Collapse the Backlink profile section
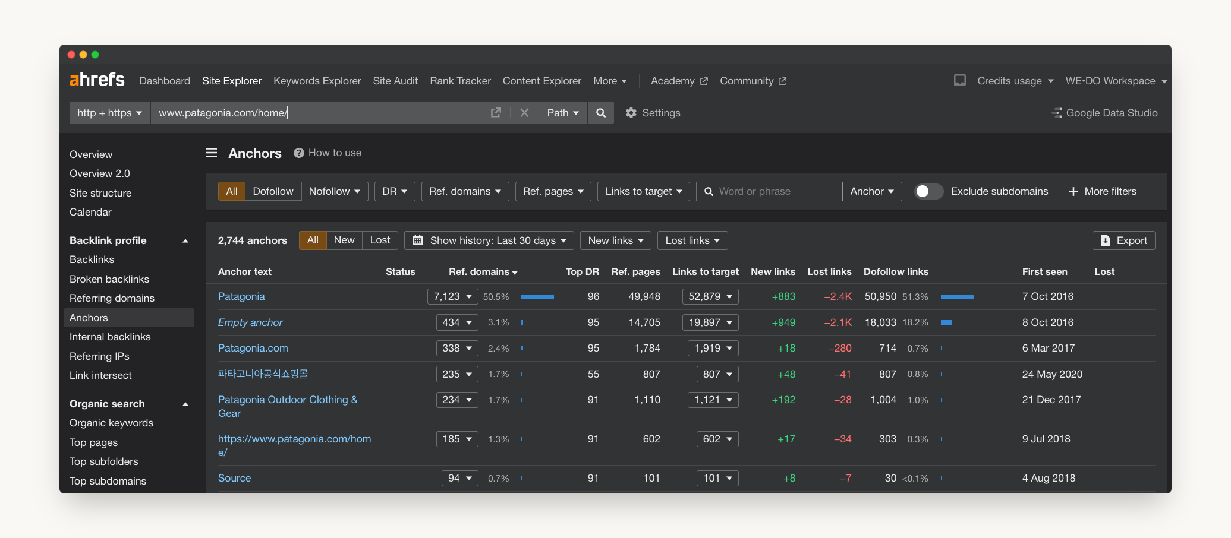 tap(185, 240)
